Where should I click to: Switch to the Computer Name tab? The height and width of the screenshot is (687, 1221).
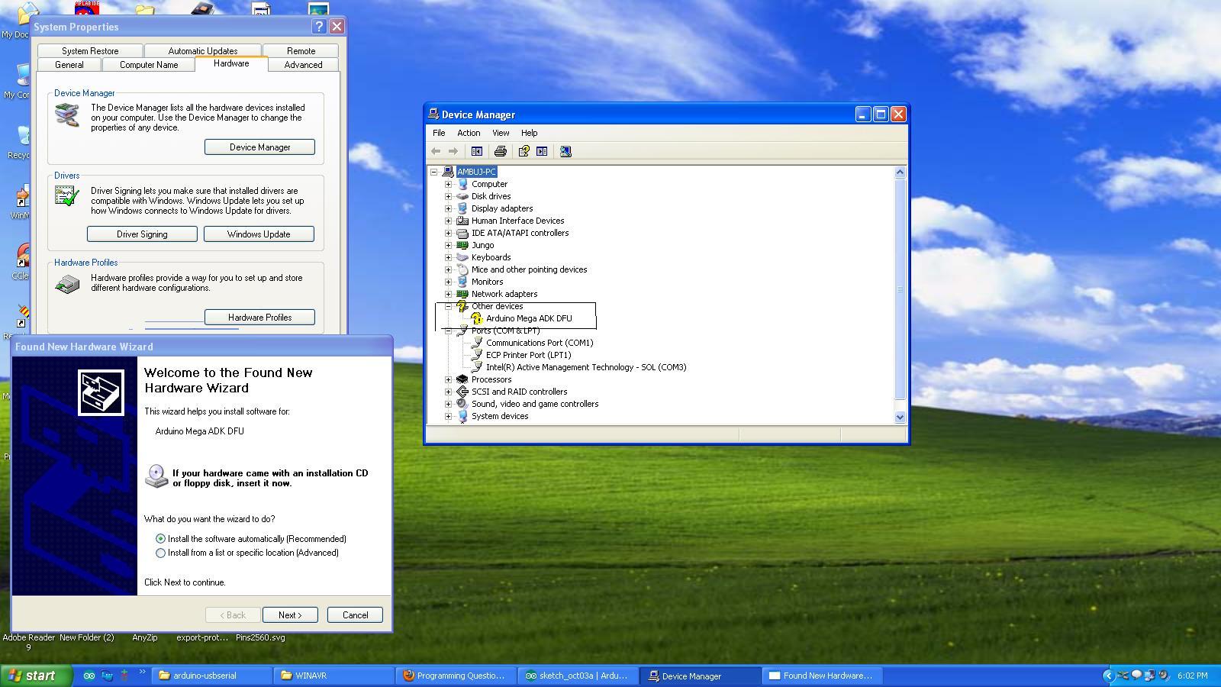(149, 65)
